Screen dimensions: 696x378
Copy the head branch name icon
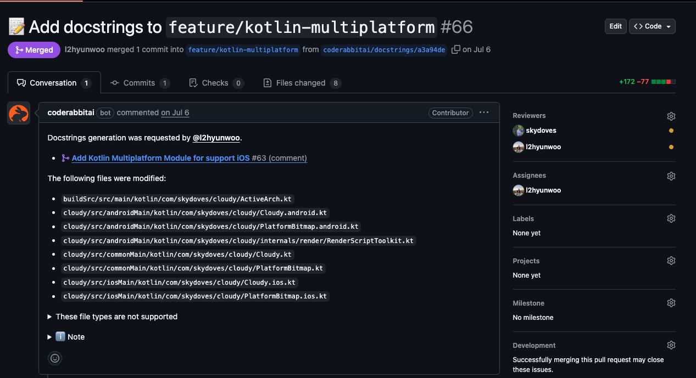pos(455,50)
